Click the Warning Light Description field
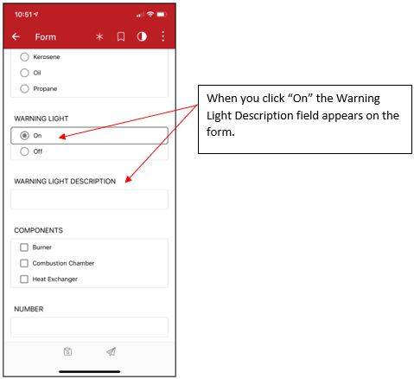Viewport: 414px width, 379px height. tap(89, 199)
